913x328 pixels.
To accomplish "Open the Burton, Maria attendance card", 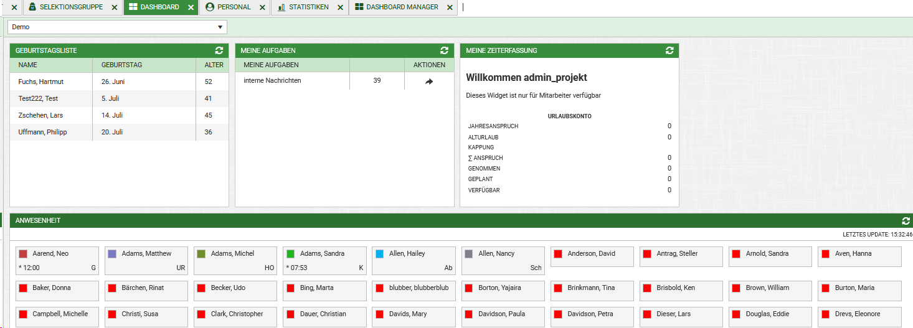I will [859, 291].
